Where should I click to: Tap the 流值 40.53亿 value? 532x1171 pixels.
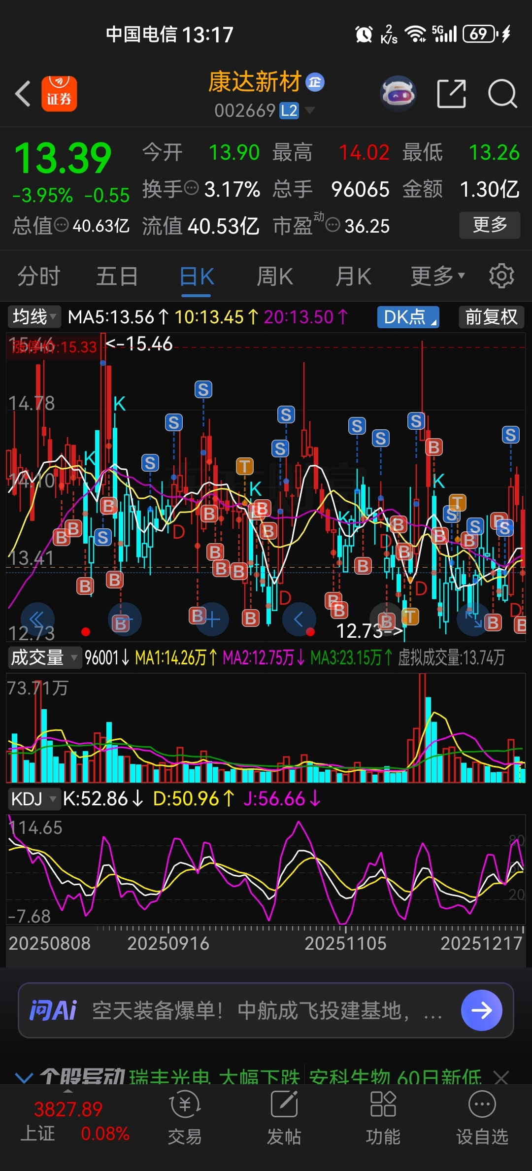[x=223, y=226]
